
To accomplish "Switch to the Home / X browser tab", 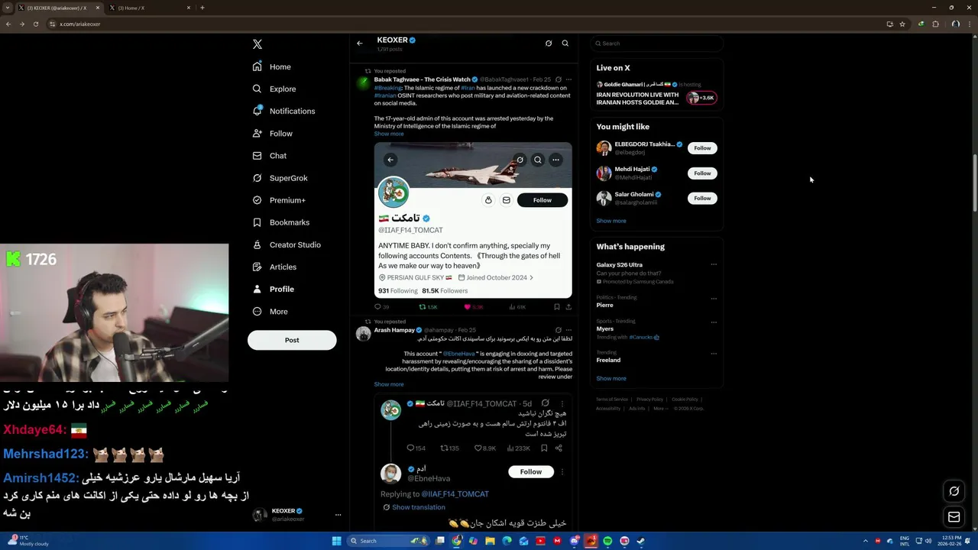I will click(149, 8).
